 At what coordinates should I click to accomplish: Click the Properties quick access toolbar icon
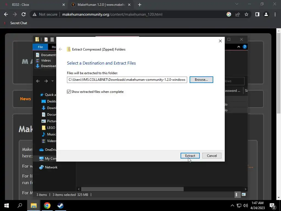click(46, 39)
